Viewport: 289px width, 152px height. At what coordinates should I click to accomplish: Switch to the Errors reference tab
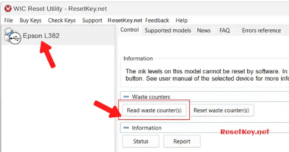261,30
